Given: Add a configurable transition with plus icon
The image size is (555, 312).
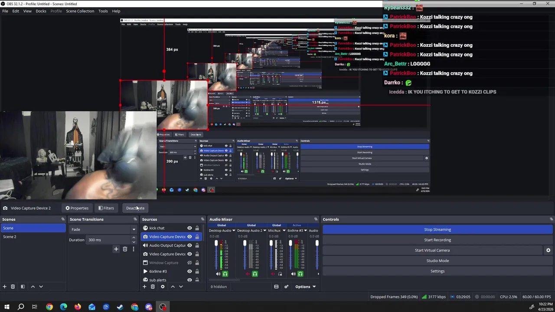Looking at the screenshot, I should tap(116, 249).
